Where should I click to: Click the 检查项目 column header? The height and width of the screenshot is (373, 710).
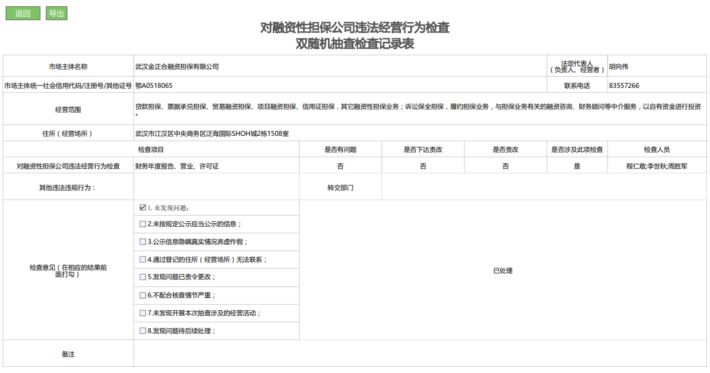(151, 149)
